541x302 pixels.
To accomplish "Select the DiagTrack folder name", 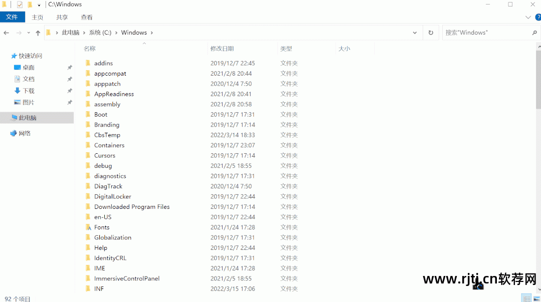I will point(108,186).
